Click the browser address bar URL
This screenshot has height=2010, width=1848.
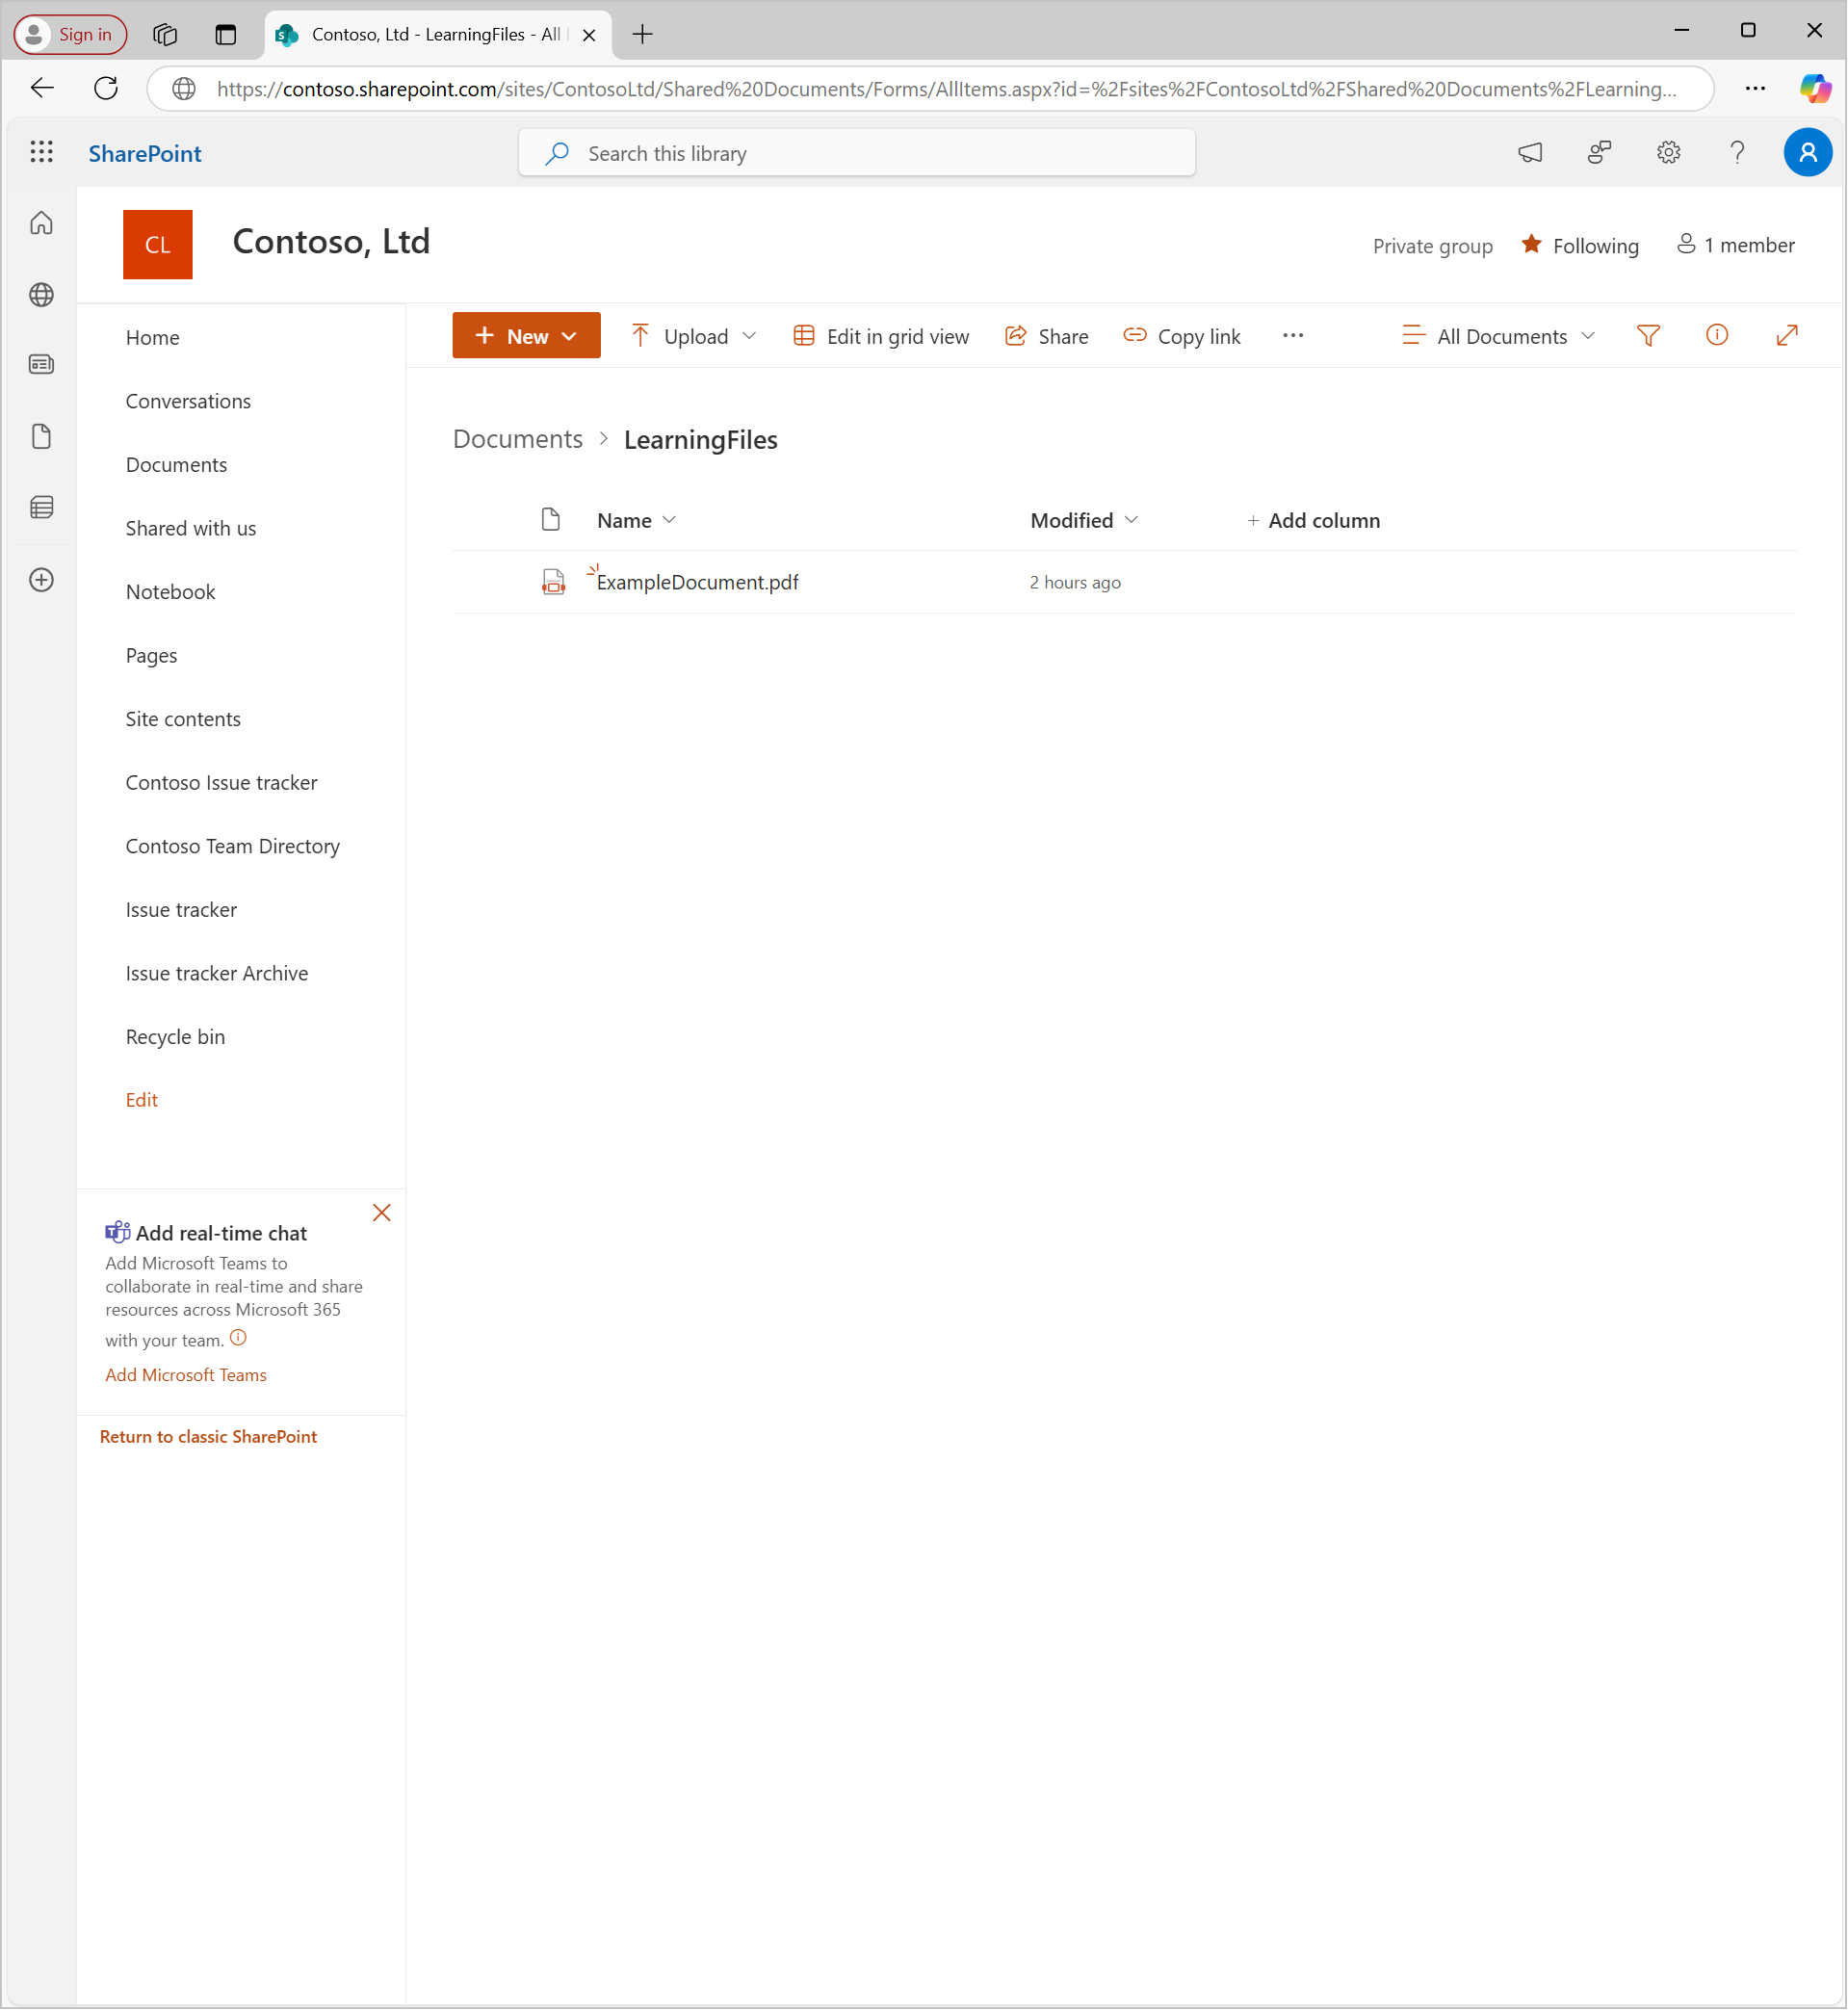(945, 89)
